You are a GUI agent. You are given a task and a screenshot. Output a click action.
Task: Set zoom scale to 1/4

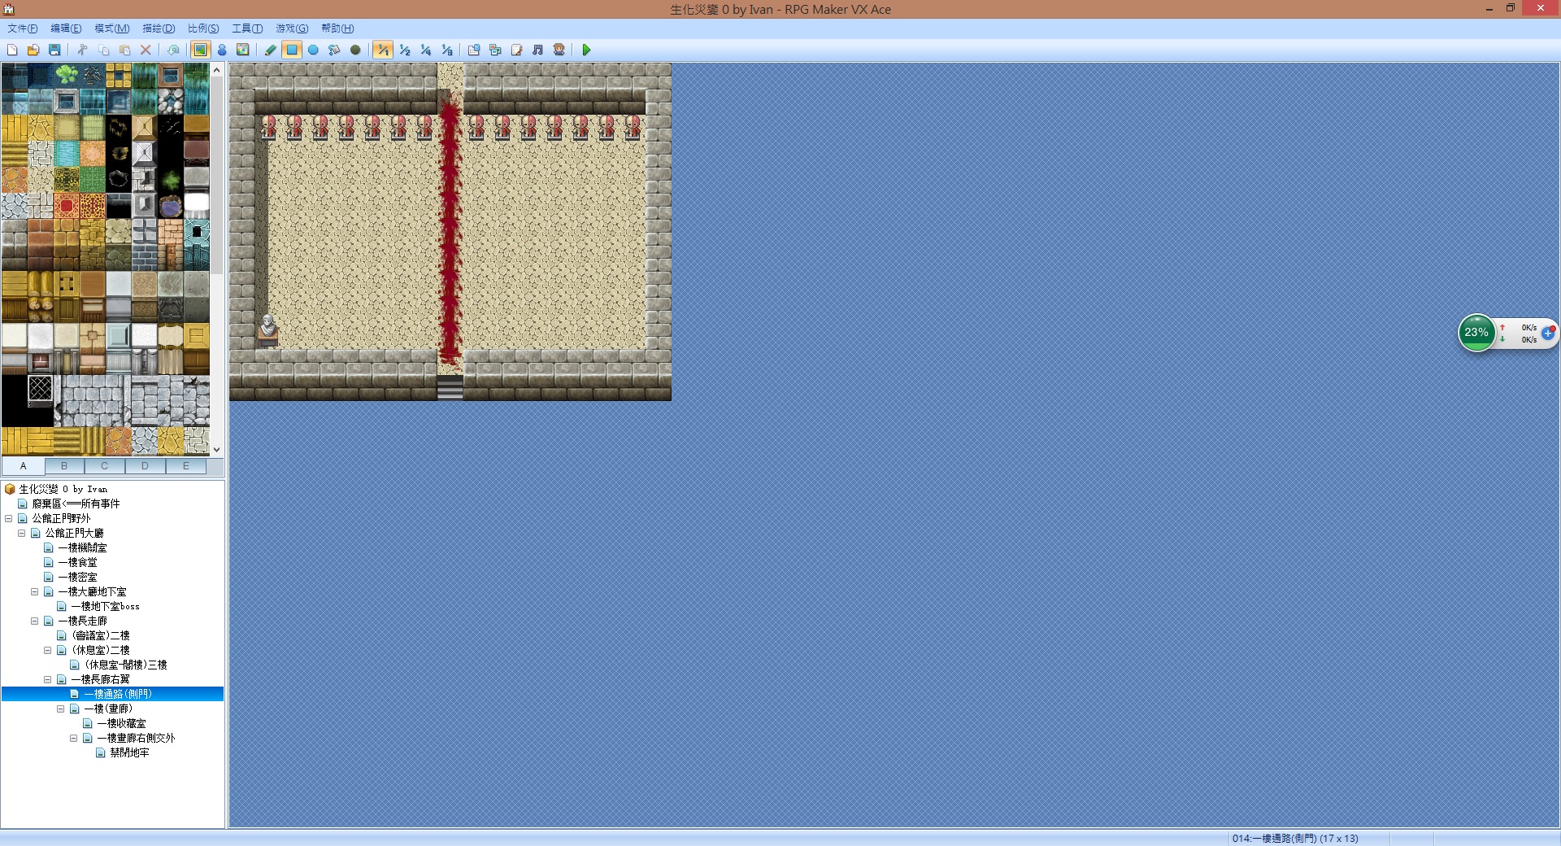tap(425, 50)
